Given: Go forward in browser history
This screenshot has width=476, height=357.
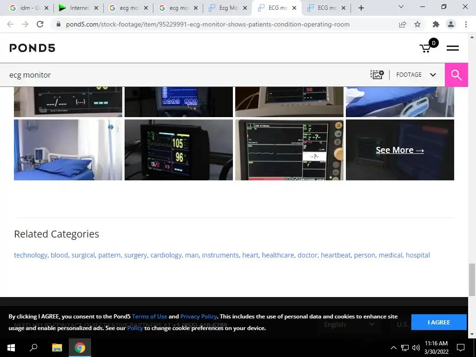Looking at the screenshot, I should (x=25, y=24).
